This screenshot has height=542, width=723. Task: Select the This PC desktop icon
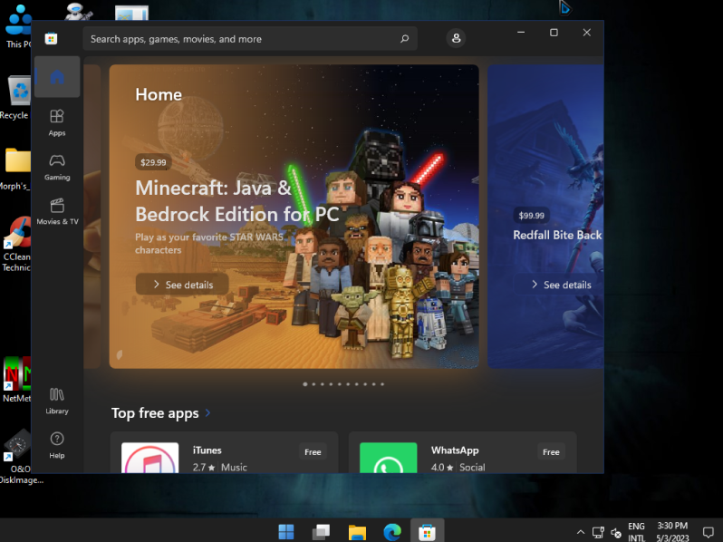point(18,26)
